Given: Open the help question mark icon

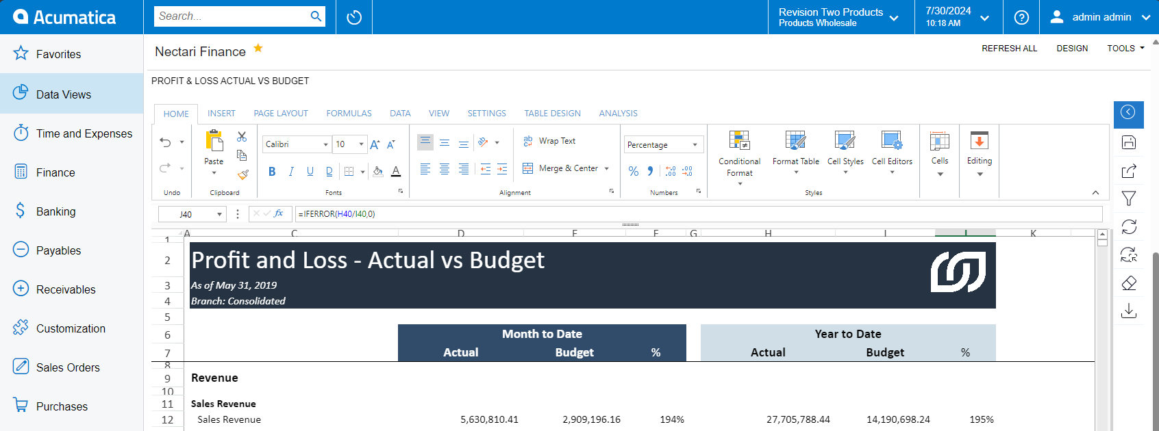Looking at the screenshot, I should (x=1021, y=17).
